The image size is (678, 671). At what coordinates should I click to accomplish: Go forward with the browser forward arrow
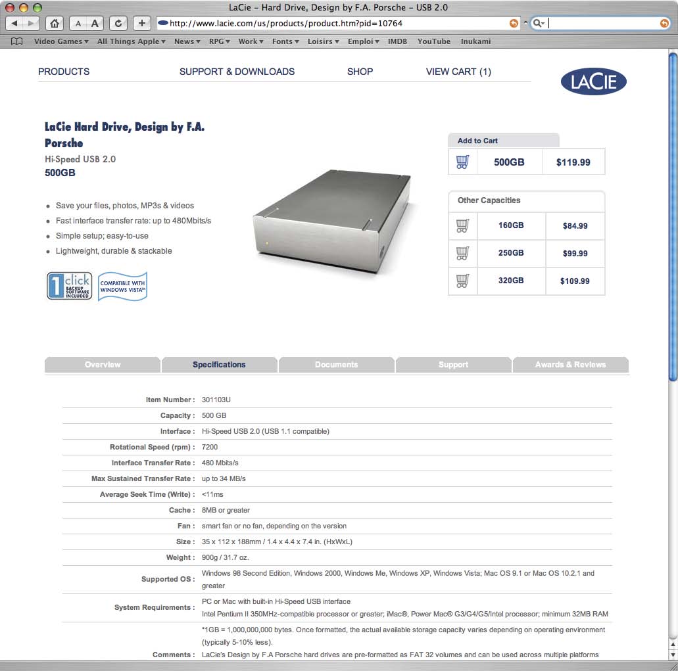click(x=31, y=24)
